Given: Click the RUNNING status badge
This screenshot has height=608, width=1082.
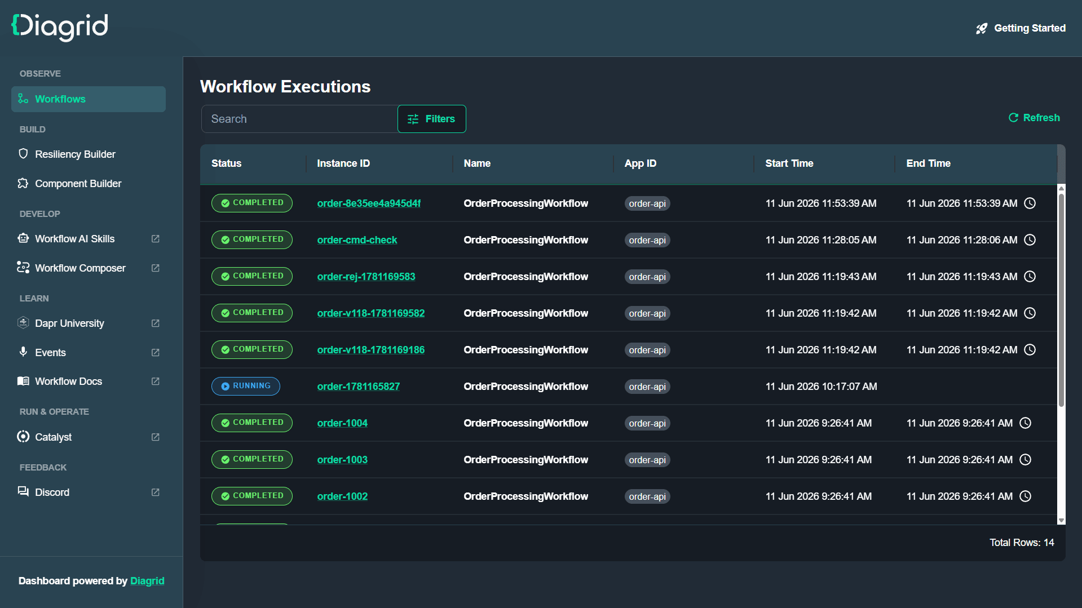Looking at the screenshot, I should pyautogui.click(x=245, y=386).
